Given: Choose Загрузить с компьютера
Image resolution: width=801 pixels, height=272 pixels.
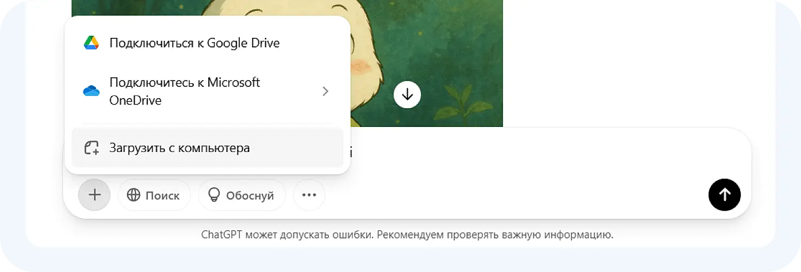Looking at the screenshot, I should [x=207, y=148].
